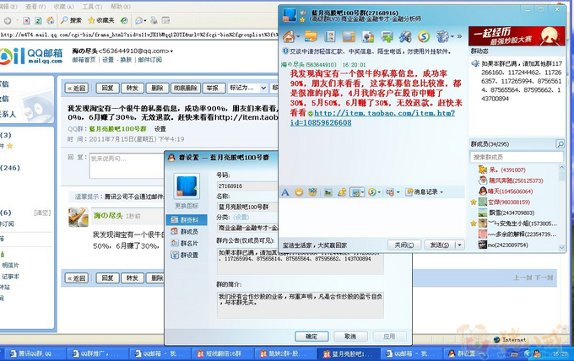This screenshot has width=574, height=361.
Task: Select 群名片 tab in group settings
Action: [x=190, y=243]
